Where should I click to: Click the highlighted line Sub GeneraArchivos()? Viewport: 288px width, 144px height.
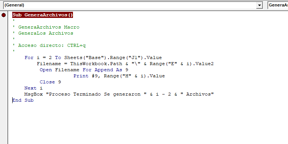click(43, 15)
